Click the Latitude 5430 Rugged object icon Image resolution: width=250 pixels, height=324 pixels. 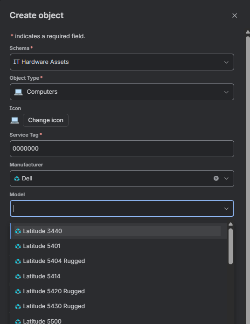pyautogui.click(x=18, y=306)
